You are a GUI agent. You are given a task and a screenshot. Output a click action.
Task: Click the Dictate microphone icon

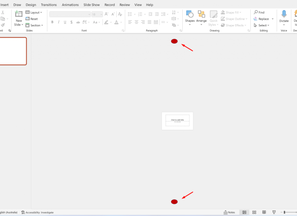284,14
